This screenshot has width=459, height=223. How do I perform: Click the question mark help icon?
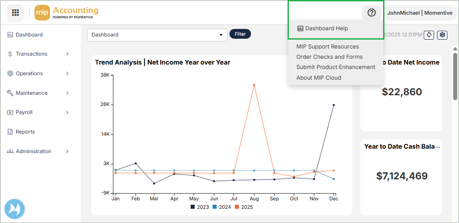tap(371, 13)
